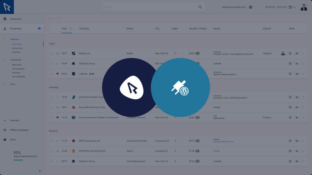Click the globe icon beside www.your-domain.com
Viewport: 312px width, 175px height.
tap(250, 7)
